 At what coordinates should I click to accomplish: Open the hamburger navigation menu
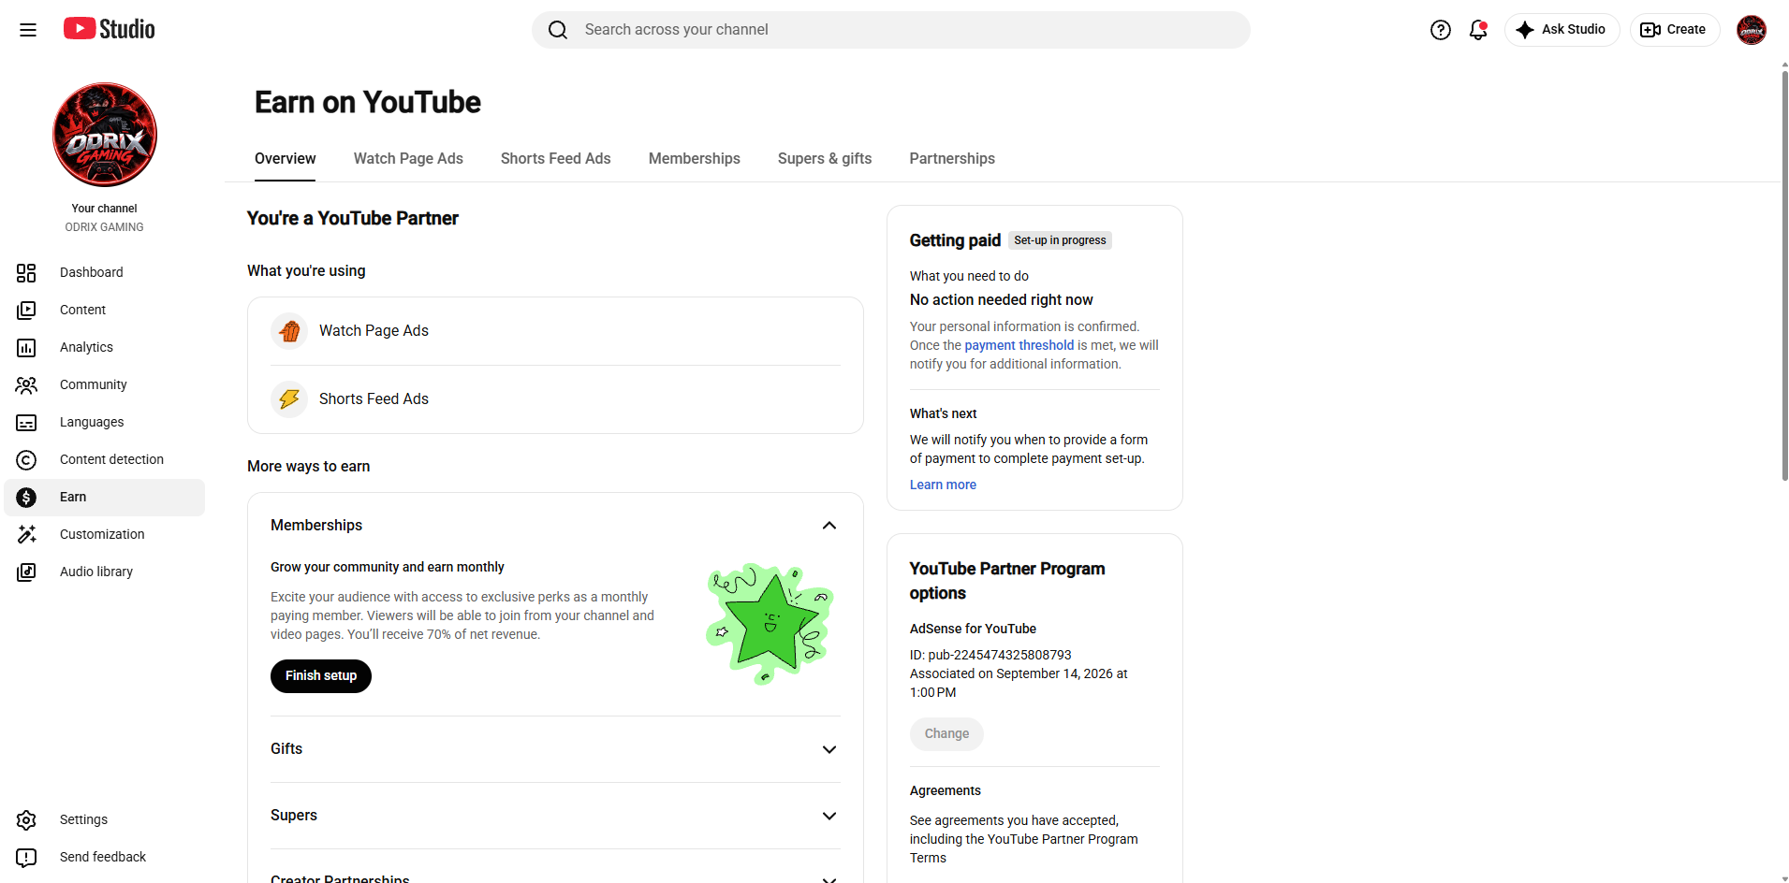click(x=28, y=30)
